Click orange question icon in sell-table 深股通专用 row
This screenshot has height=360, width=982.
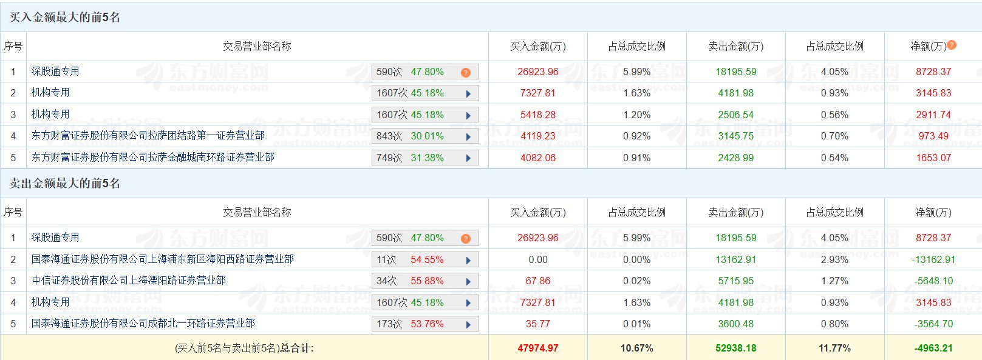coord(466,238)
